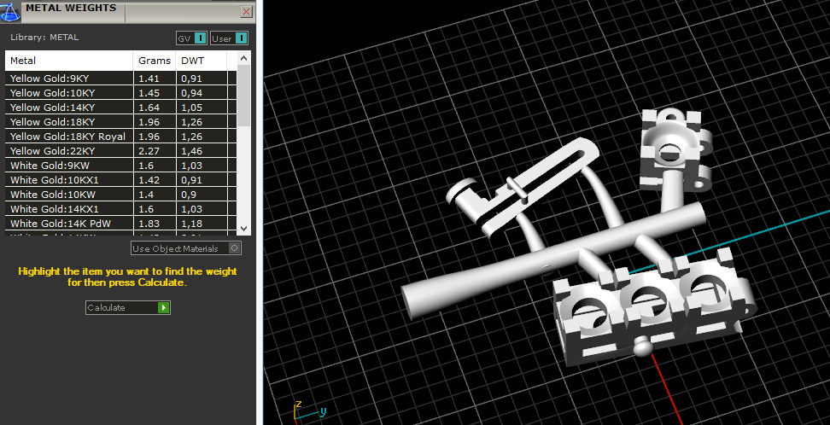The width and height of the screenshot is (830, 425).
Task: Sort by the Metal column header
Action: pyautogui.click(x=69, y=61)
